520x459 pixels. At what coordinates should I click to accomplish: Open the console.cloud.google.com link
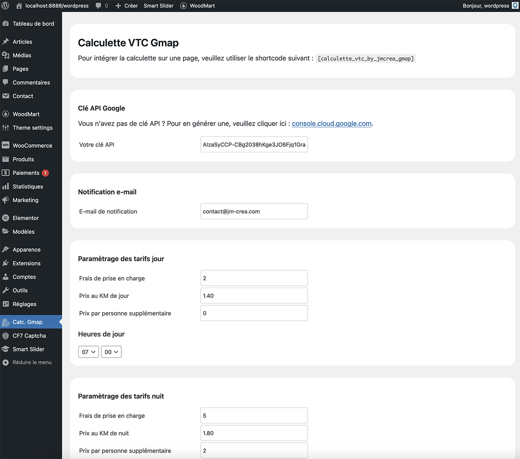tap(331, 123)
